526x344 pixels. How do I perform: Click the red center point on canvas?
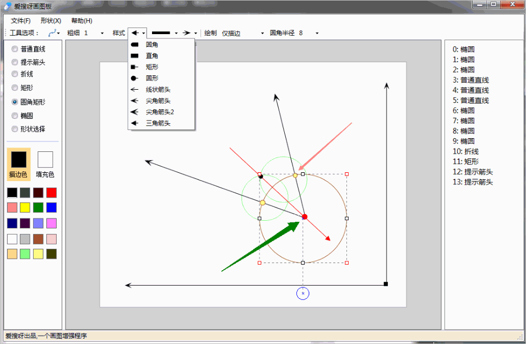tap(305, 217)
